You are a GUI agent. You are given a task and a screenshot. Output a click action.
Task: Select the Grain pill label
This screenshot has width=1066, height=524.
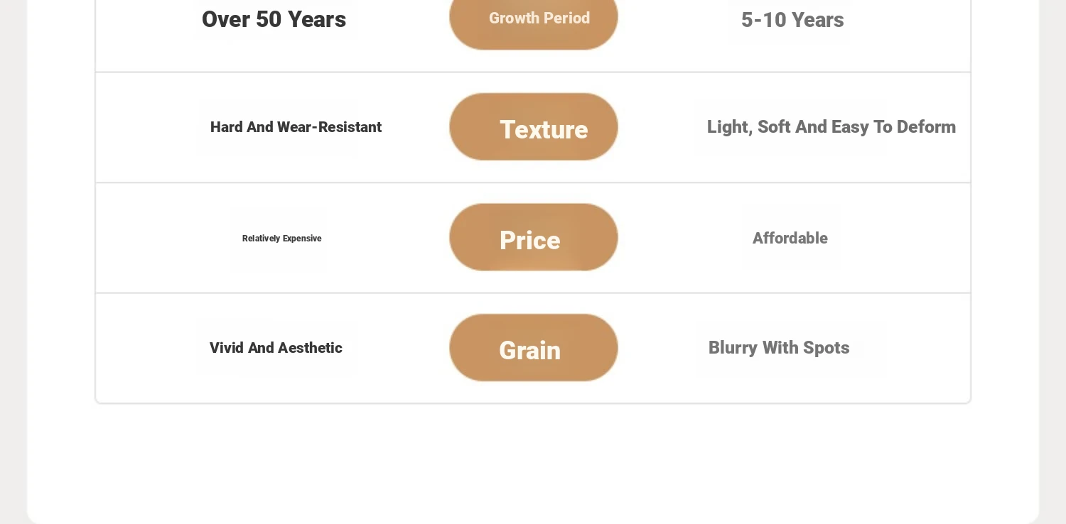[x=530, y=350]
